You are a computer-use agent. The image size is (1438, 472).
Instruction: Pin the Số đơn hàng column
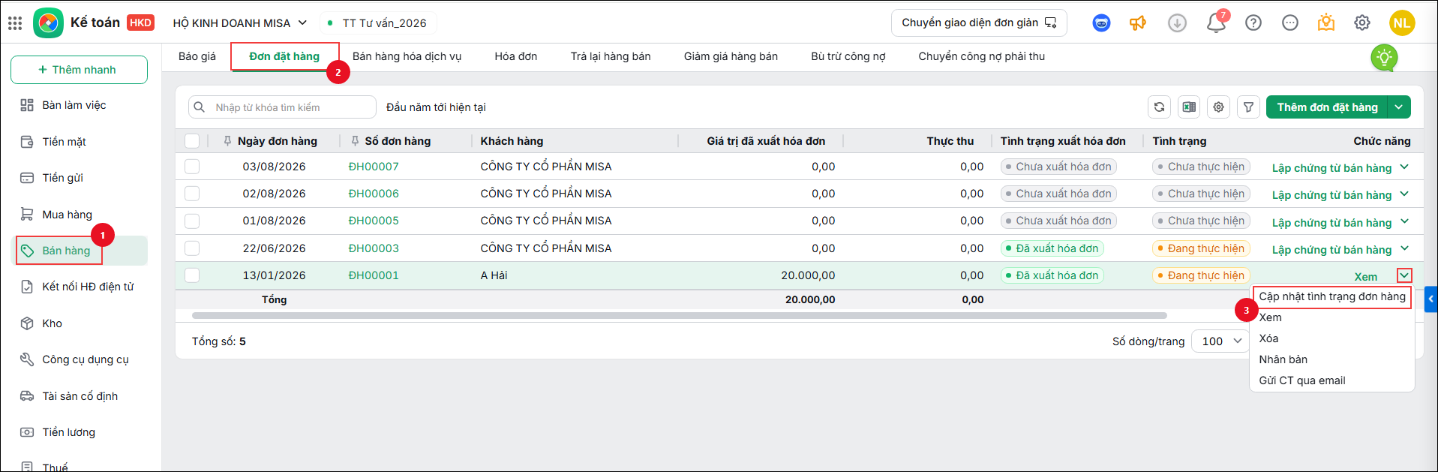(x=355, y=141)
